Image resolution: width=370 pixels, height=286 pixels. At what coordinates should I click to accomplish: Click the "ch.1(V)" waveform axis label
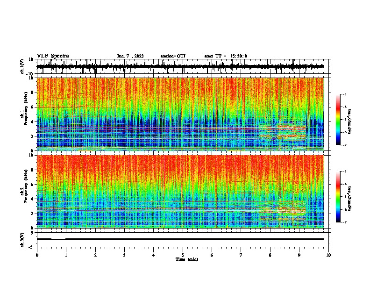coord(22,66)
